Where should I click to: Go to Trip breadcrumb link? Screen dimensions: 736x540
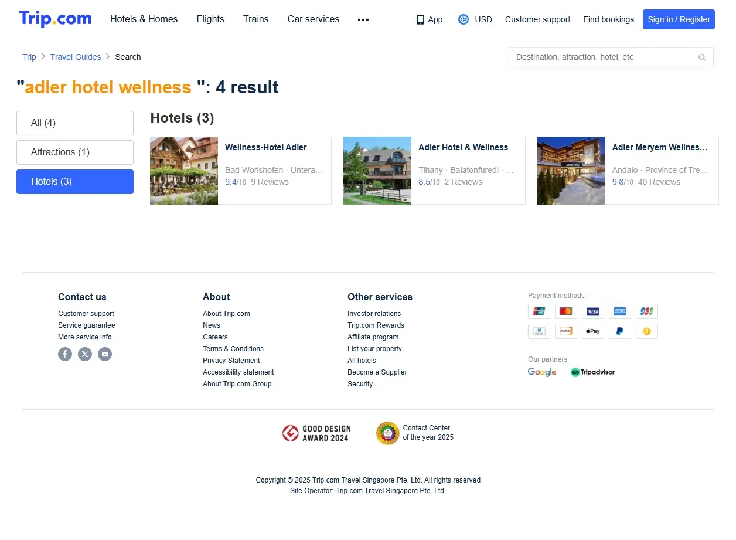click(29, 57)
